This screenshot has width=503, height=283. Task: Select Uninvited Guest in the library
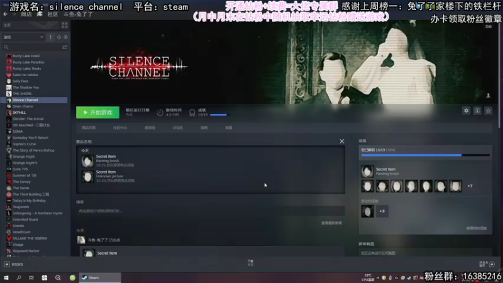tap(25, 219)
